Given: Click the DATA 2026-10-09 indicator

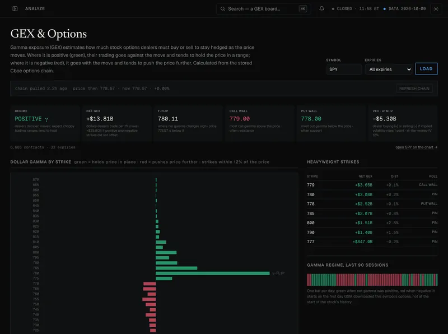Looking at the screenshot, I should (404, 8).
